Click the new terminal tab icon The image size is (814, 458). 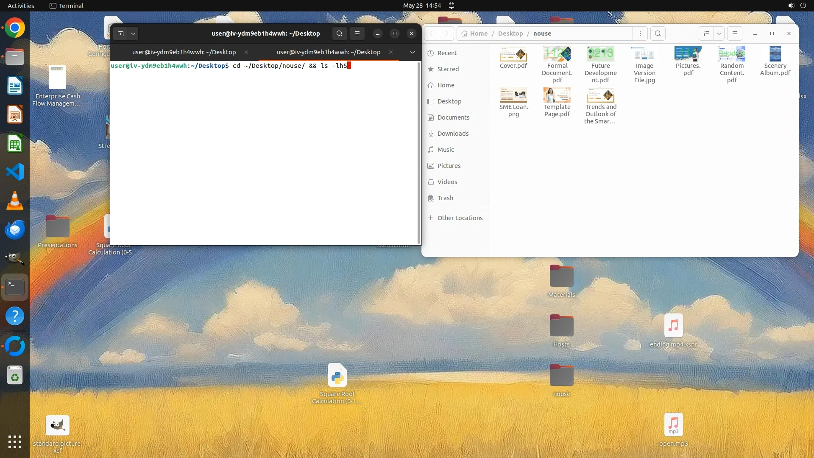tap(120, 34)
